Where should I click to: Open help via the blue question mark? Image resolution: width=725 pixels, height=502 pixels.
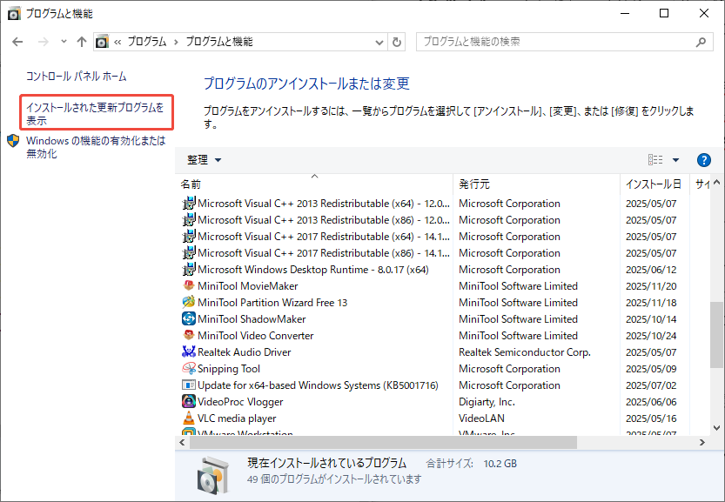tap(702, 159)
